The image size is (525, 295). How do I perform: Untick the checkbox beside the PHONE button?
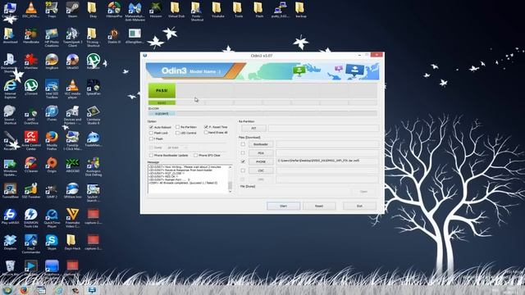click(x=243, y=161)
